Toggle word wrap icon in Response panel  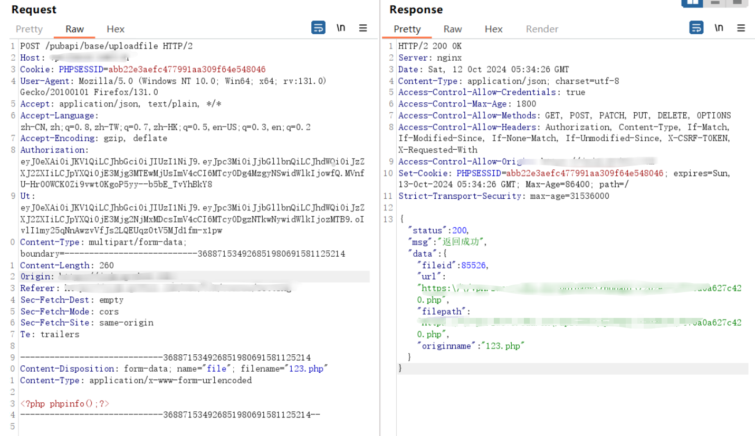click(x=696, y=28)
